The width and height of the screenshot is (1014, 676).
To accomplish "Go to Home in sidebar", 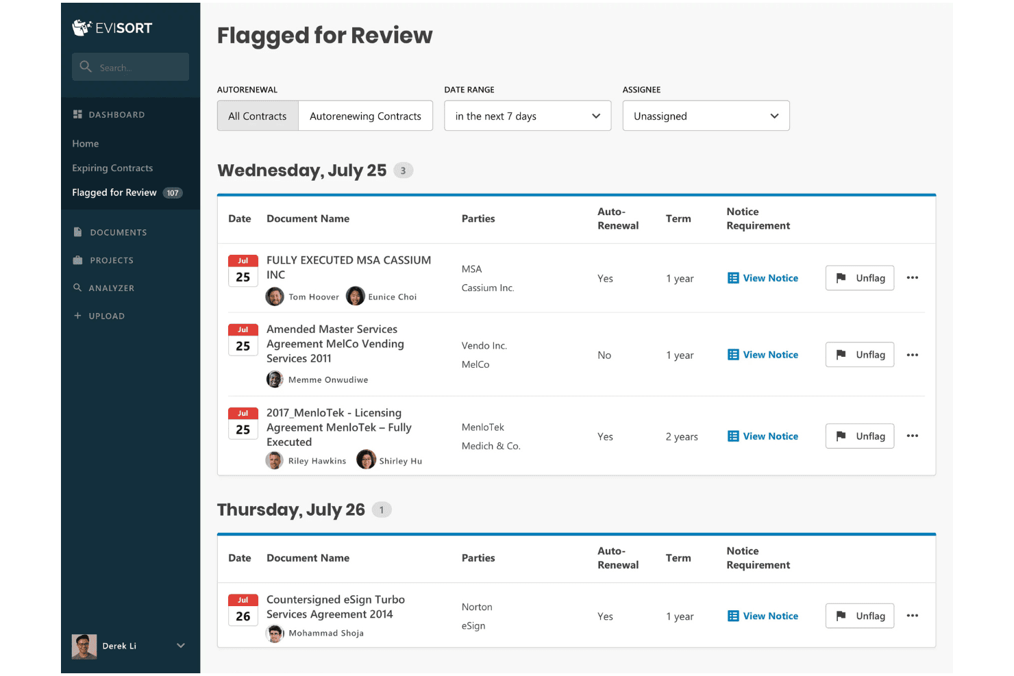I will [x=86, y=143].
